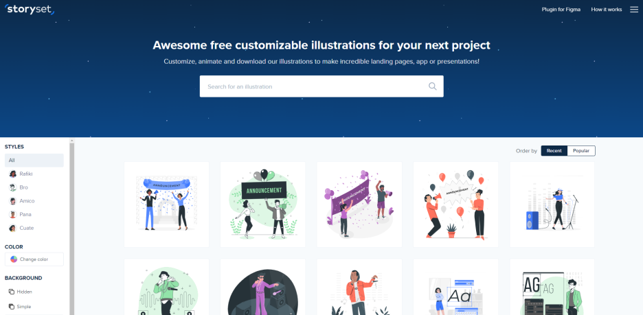Viewport: 643px width, 315px height.
Task: Select the Cuate style avatar icon
Action: click(x=13, y=228)
